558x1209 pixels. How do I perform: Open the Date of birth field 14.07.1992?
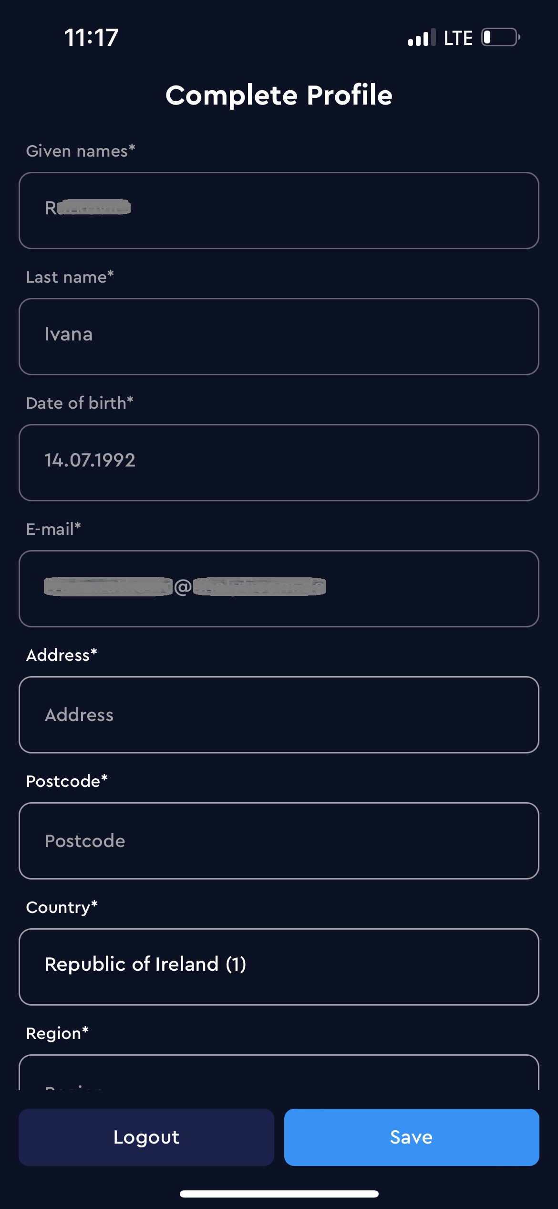pos(279,463)
